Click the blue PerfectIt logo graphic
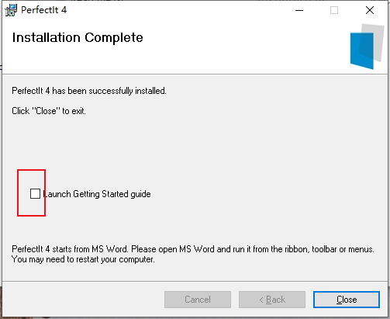The width and height of the screenshot is (390, 319). [367, 47]
